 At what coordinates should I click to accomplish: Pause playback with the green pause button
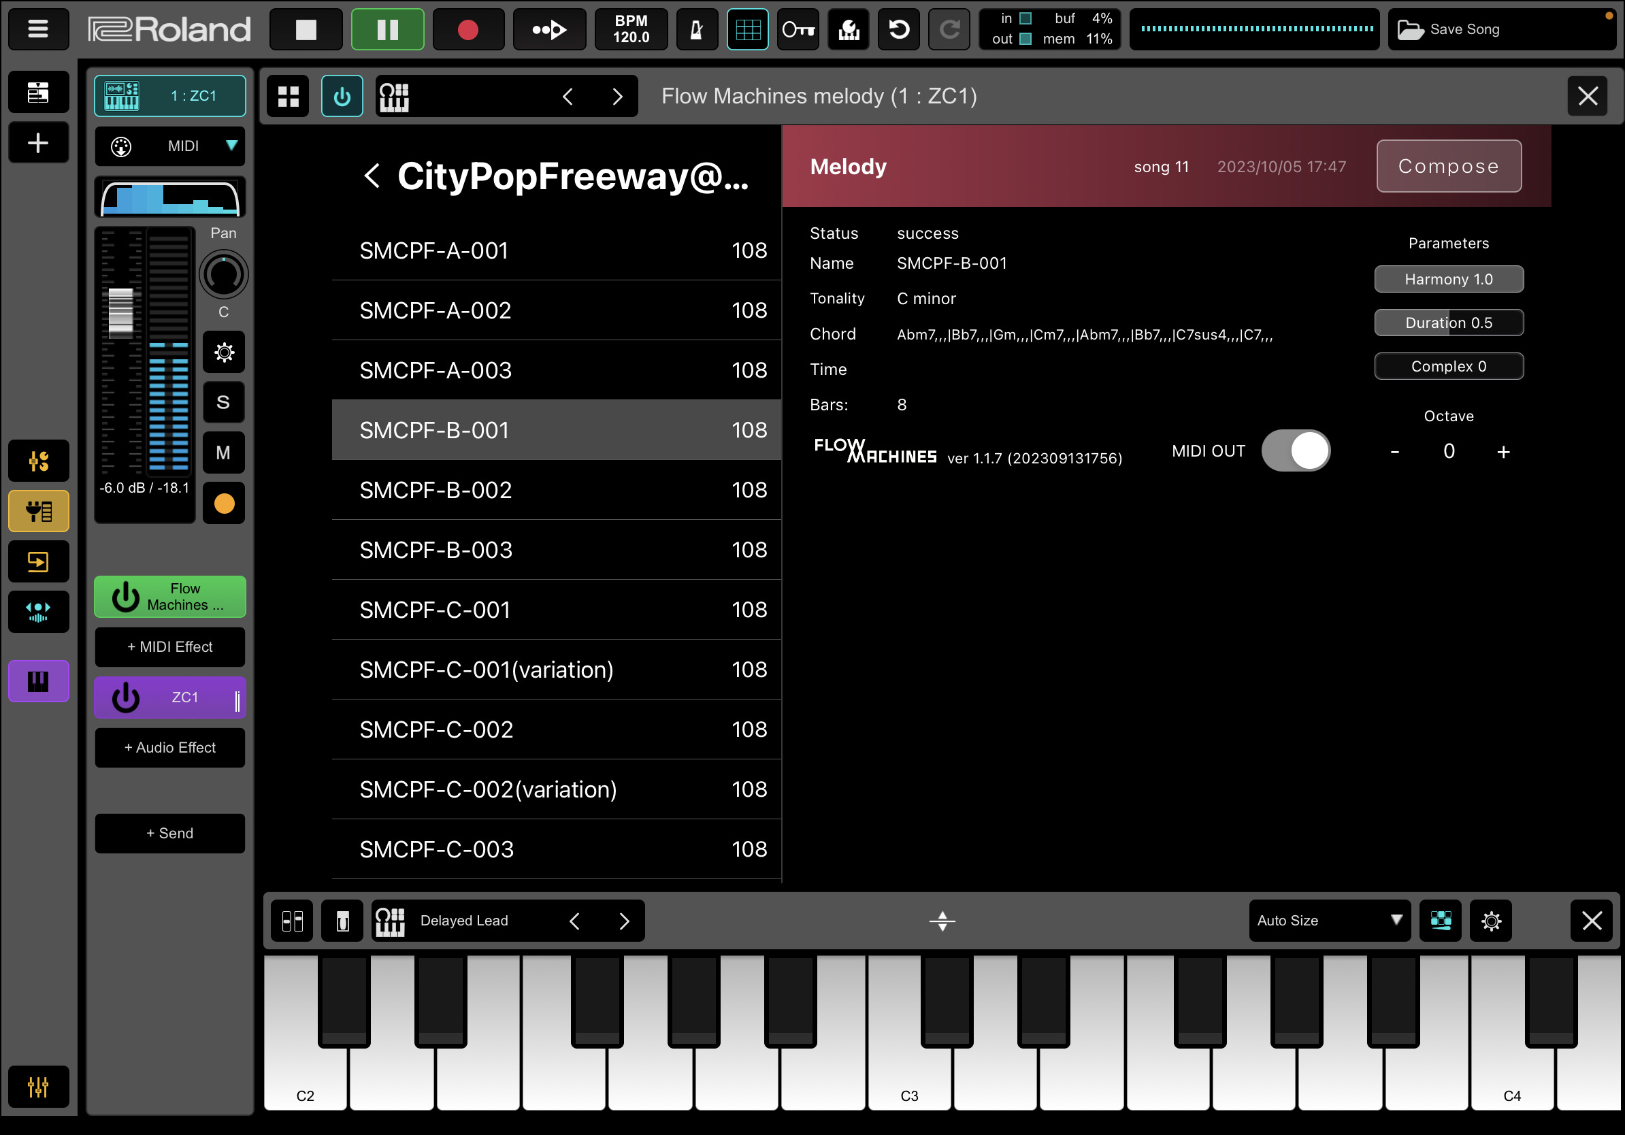pos(387,29)
